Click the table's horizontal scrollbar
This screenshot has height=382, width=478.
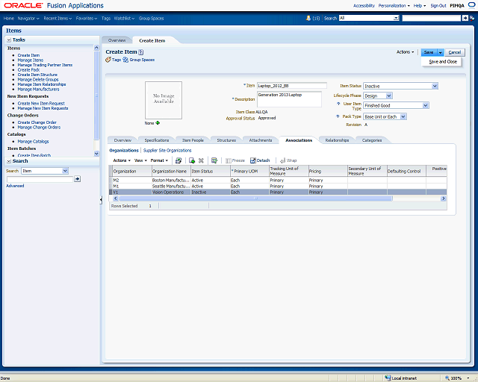point(254,198)
